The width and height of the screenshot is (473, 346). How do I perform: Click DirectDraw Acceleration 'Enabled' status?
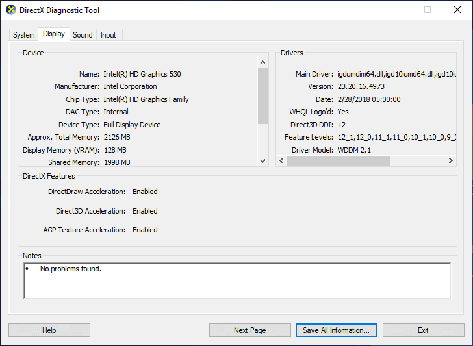point(145,192)
